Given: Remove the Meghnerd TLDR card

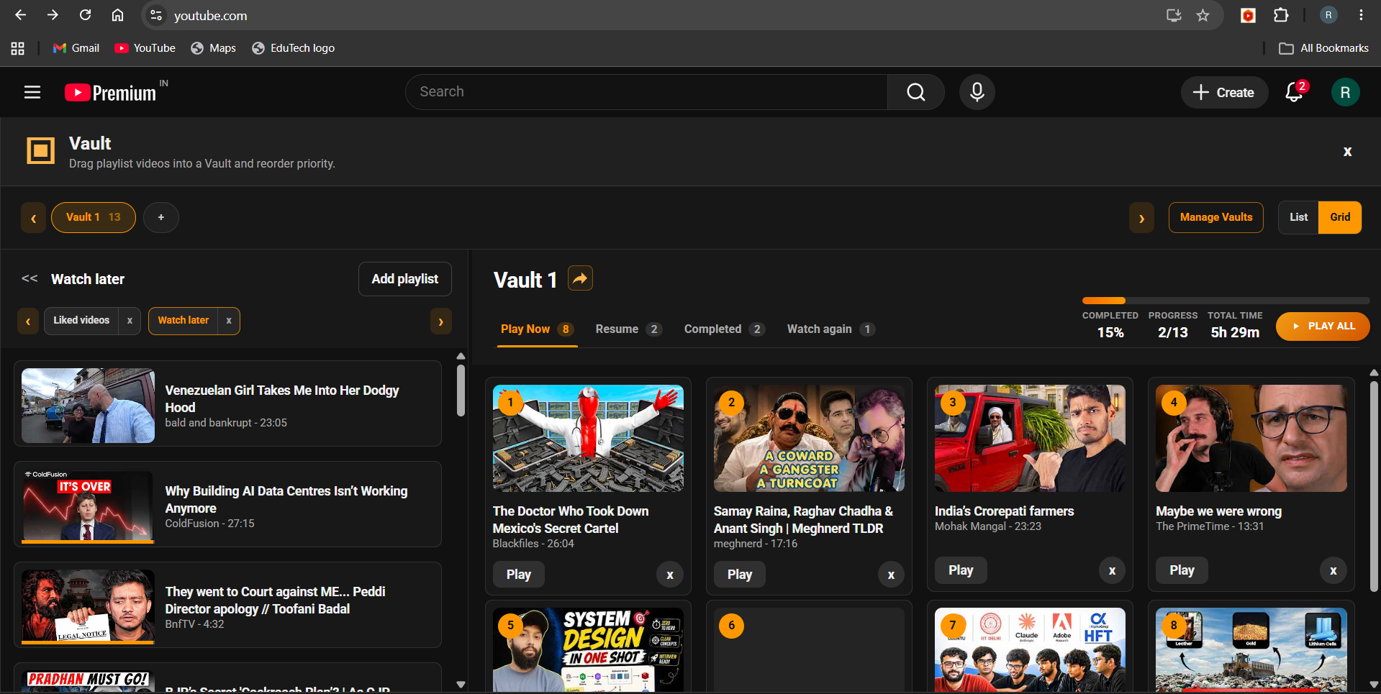Looking at the screenshot, I should 891,575.
